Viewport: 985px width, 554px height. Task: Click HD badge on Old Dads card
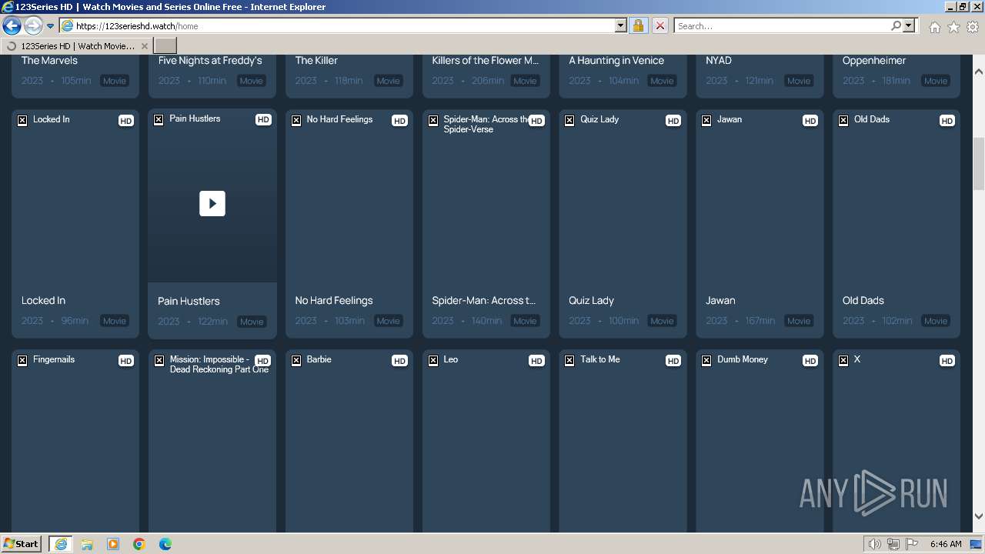coord(947,121)
